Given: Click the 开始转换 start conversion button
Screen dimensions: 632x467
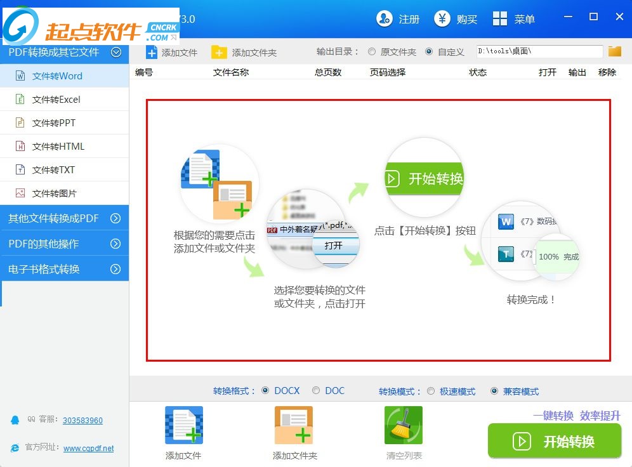Looking at the screenshot, I should pyautogui.click(x=554, y=441).
